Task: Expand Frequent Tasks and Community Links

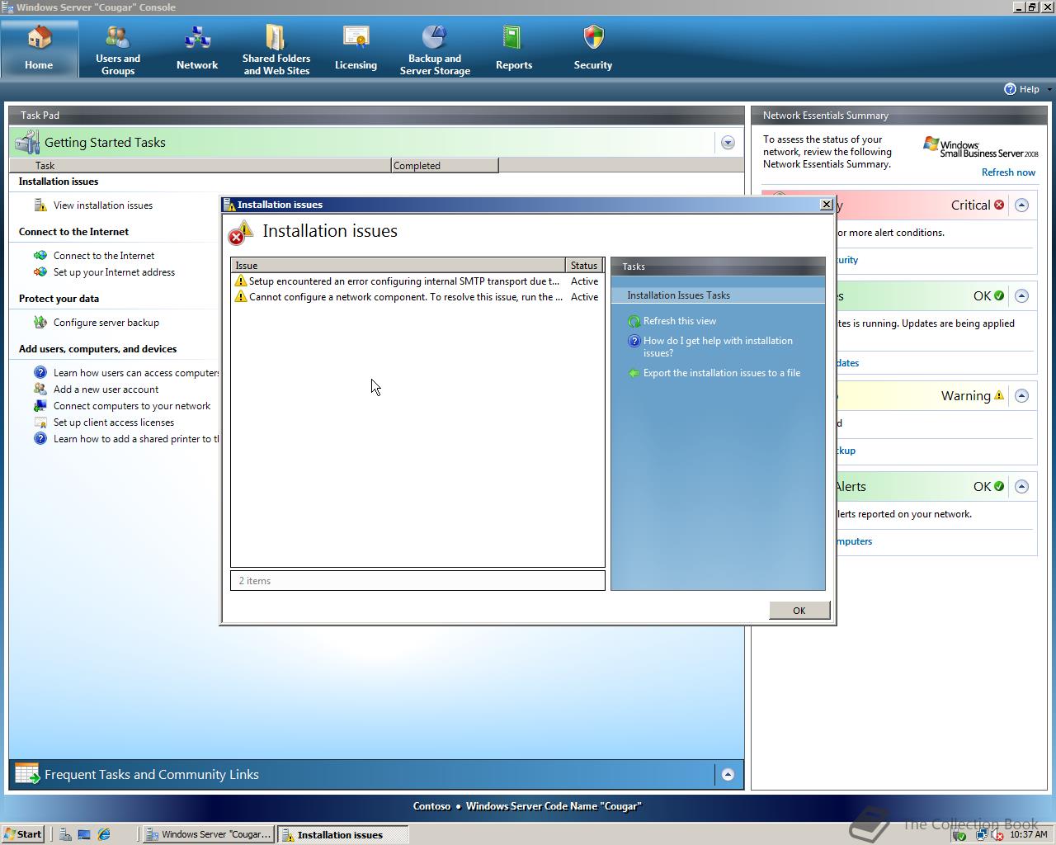Action: (728, 774)
